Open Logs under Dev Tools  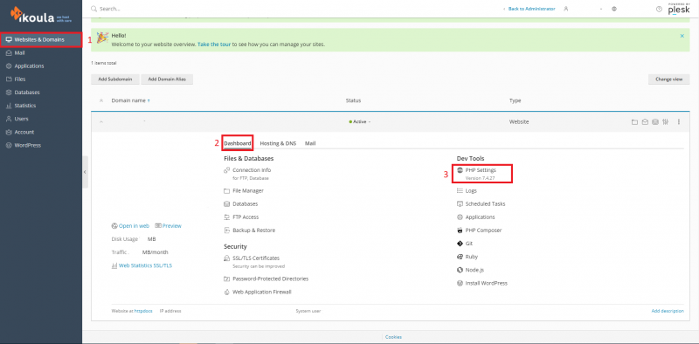471,190
